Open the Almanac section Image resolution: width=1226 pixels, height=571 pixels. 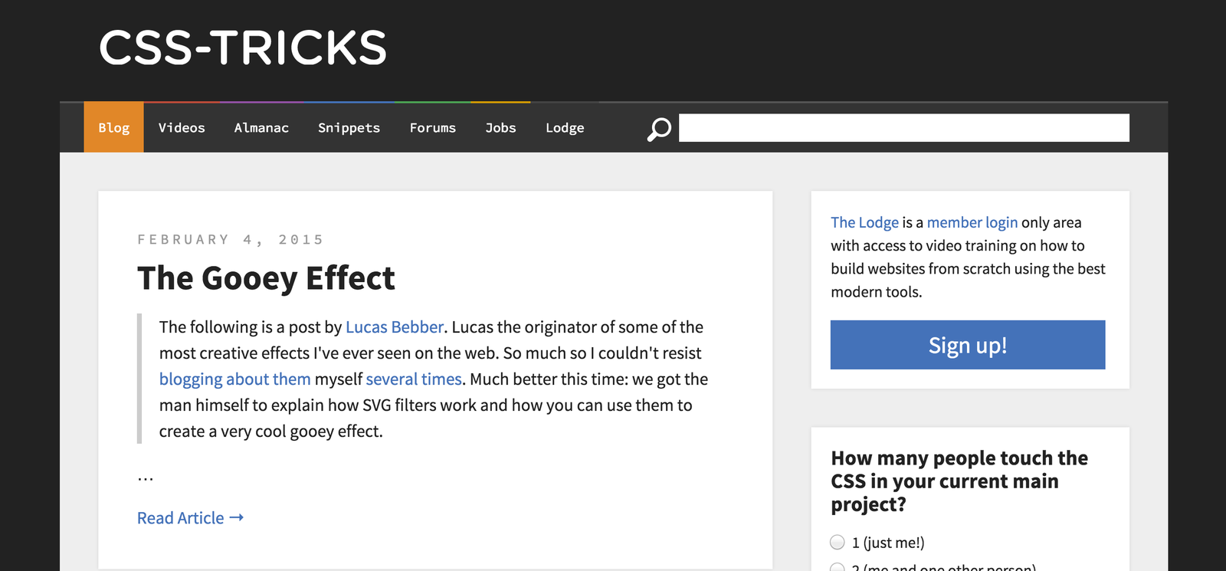[x=261, y=127]
